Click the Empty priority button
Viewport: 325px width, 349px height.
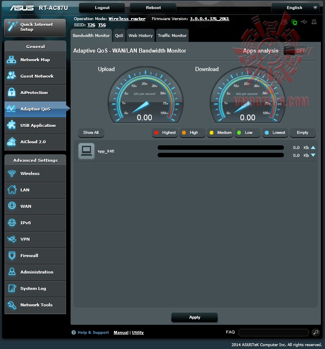[x=302, y=133]
